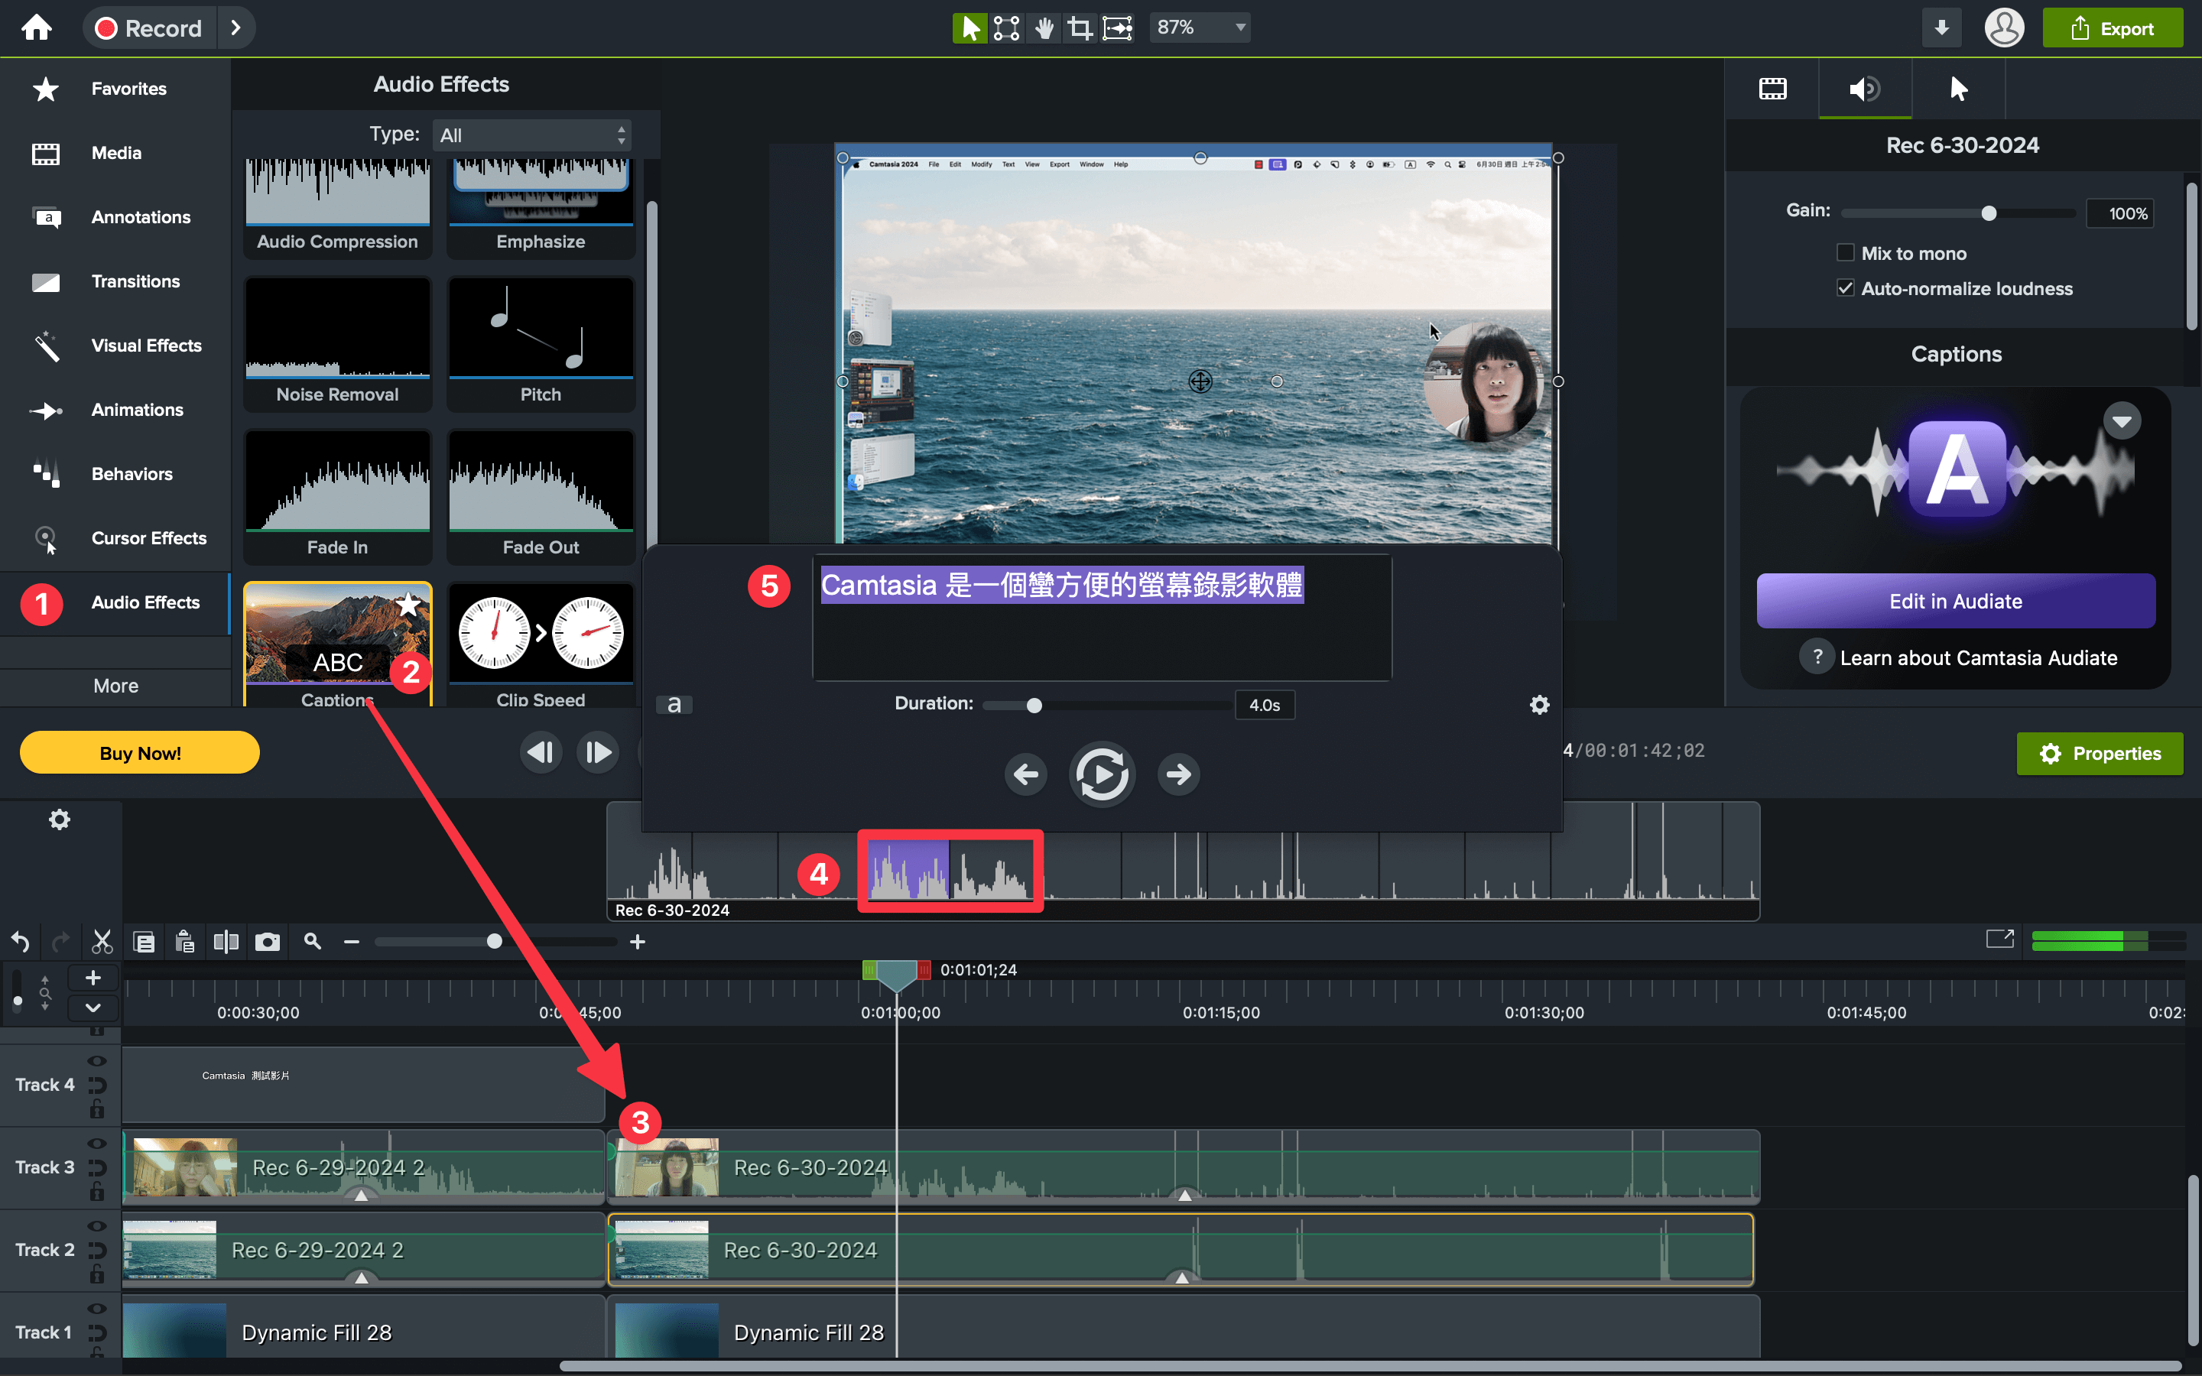The width and height of the screenshot is (2202, 1376).
Task: Zoom in timeline with plus icon
Action: click(638, 942)
